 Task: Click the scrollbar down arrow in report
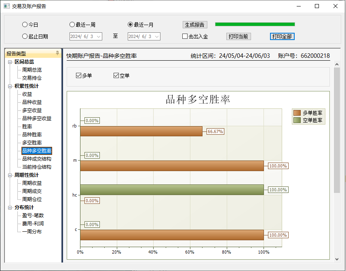[337, 259]
